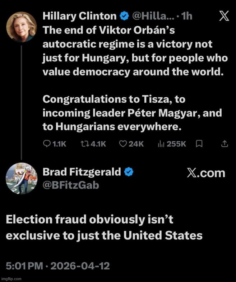Click the 5:01 PM · 2026-04-12 timestamp
Viewport: 236px width, 282px height.
58,266
